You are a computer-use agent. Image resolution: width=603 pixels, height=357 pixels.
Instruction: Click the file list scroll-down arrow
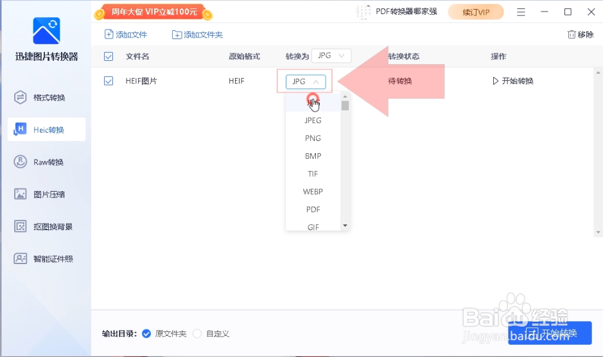click(x=598, y=232)
